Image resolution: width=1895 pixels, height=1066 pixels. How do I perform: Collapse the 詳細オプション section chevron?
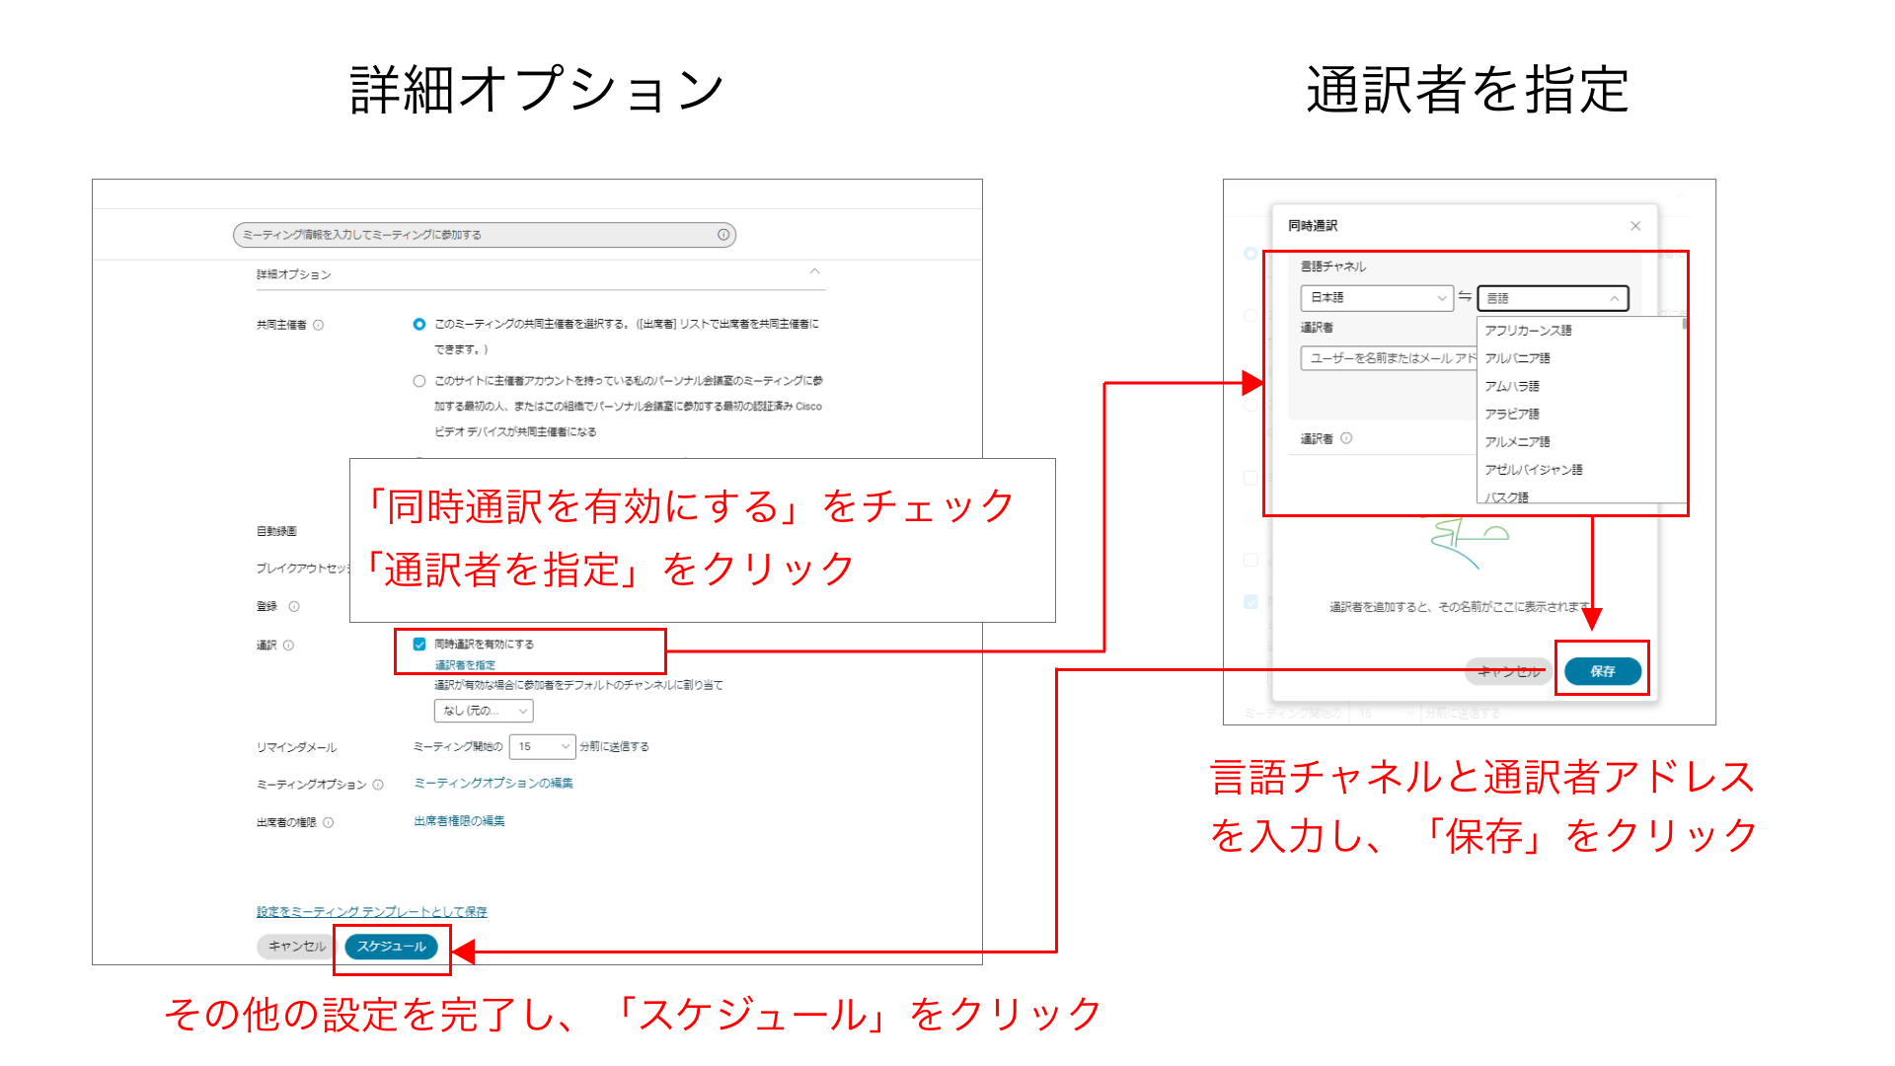(814, 271)
